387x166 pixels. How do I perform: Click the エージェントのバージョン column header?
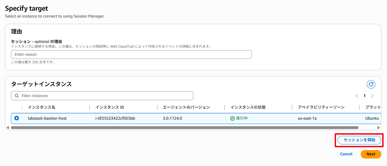pyautogui.click(x=186, y=107)
